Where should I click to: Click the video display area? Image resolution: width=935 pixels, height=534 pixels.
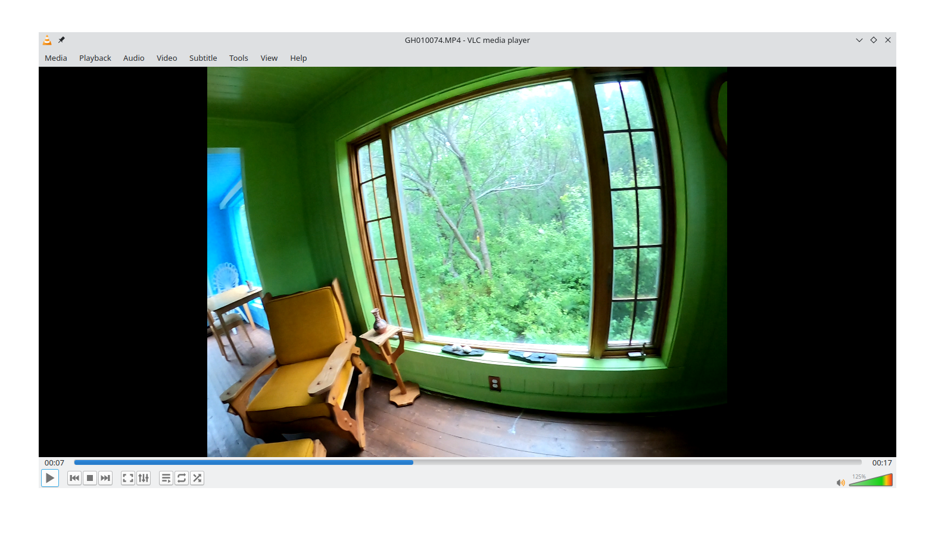point(467,262)
